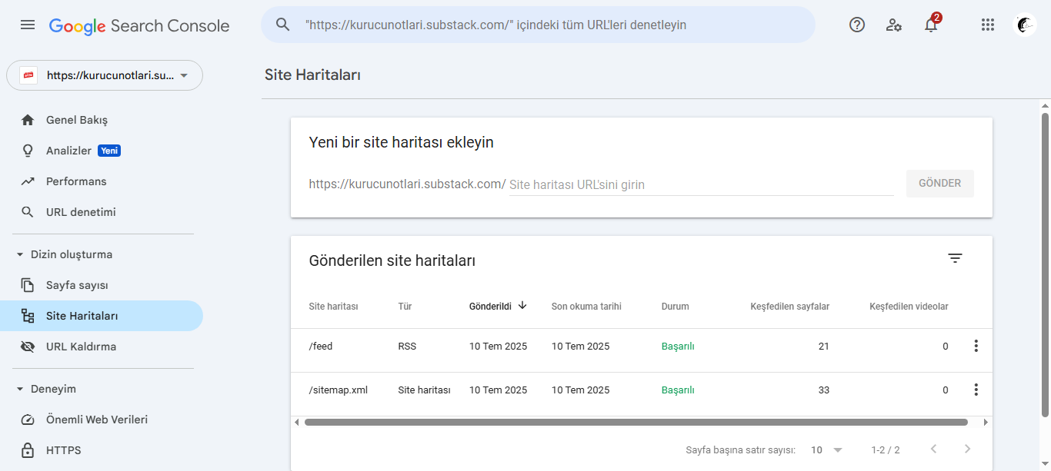Click the sitemap URL input field
Viewport: 1051px width, 471px height.
pos(701,184)
